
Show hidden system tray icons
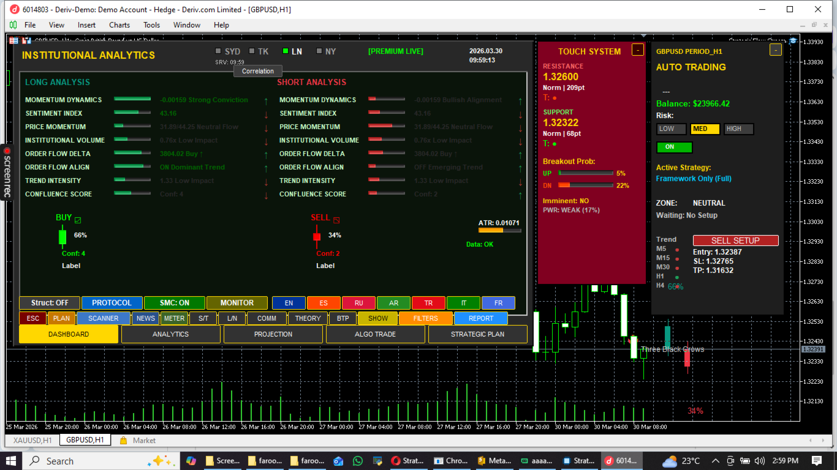pos(715,461)
